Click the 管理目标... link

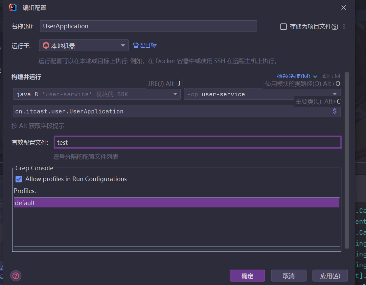(147, 45)
